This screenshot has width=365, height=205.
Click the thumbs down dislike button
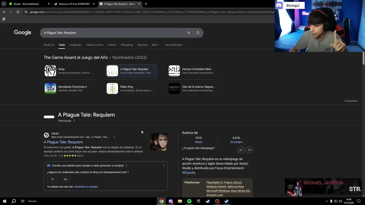pyautogui.click(x=249, y=150)
